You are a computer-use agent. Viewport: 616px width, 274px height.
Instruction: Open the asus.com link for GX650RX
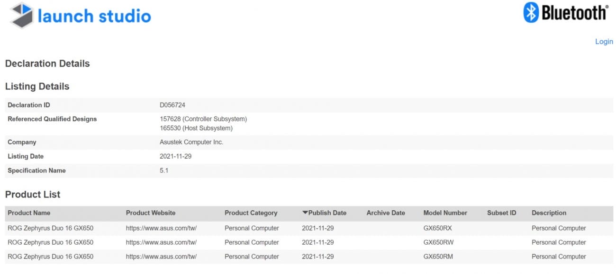[161, 228]
